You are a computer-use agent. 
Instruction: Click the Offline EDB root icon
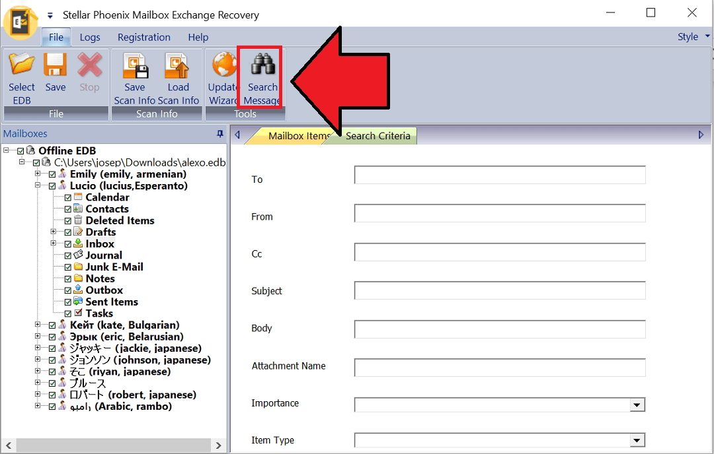pos(31,150)
